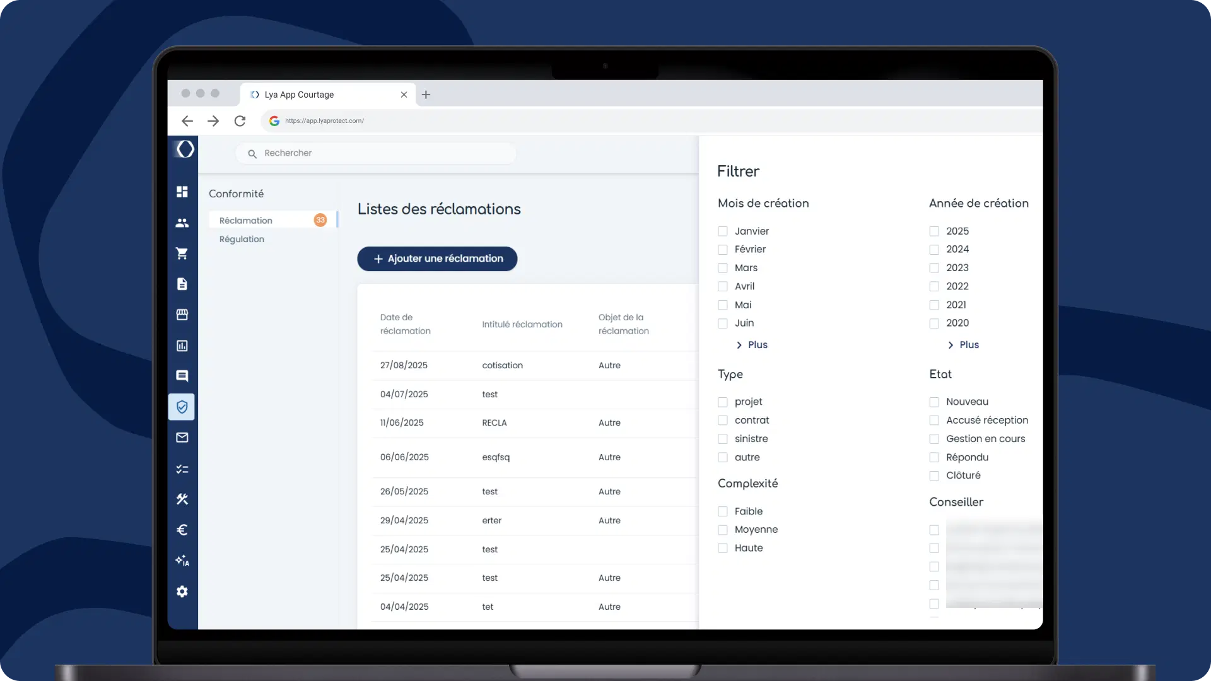The height and width of the screenshot is (681, 1211).
Task: Open the mail envelope icon in sidebar
Action: [182, 438]
